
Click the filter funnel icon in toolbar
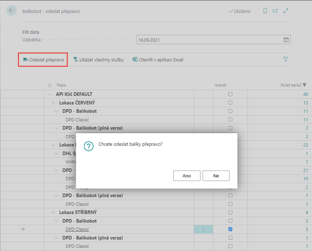click(286, 60)
